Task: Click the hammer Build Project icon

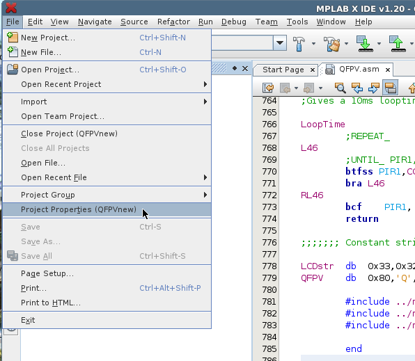Action: coord(299,44)
